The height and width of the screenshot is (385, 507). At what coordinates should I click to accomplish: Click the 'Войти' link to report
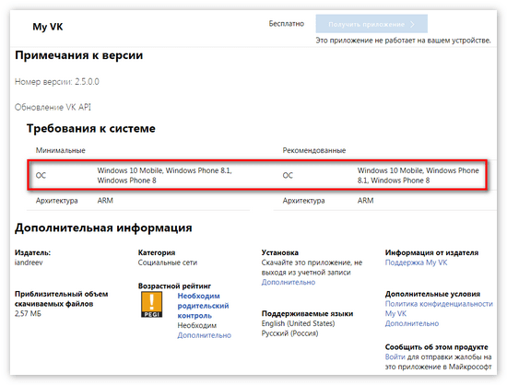click(395, 356)
